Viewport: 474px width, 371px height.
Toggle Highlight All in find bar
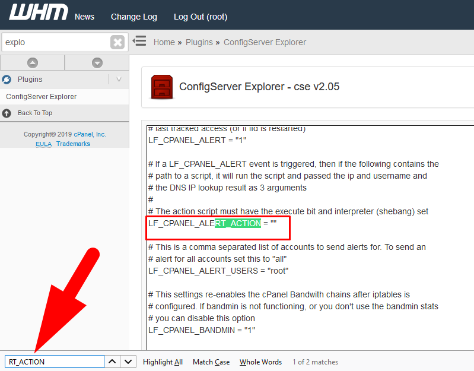pyautogui.click(x=163, y=362)
